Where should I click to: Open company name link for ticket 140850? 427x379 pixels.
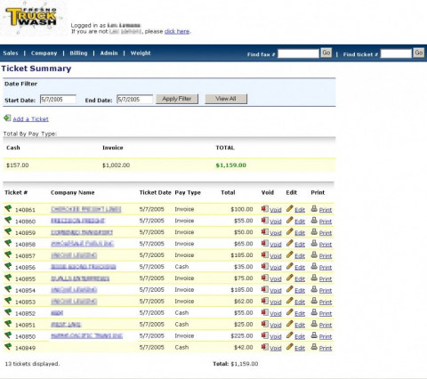click(x=86, y=336)
